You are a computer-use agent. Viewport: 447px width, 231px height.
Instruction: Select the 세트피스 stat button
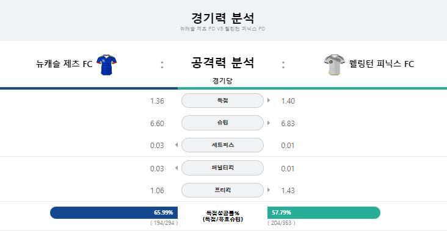click(222, 145)
